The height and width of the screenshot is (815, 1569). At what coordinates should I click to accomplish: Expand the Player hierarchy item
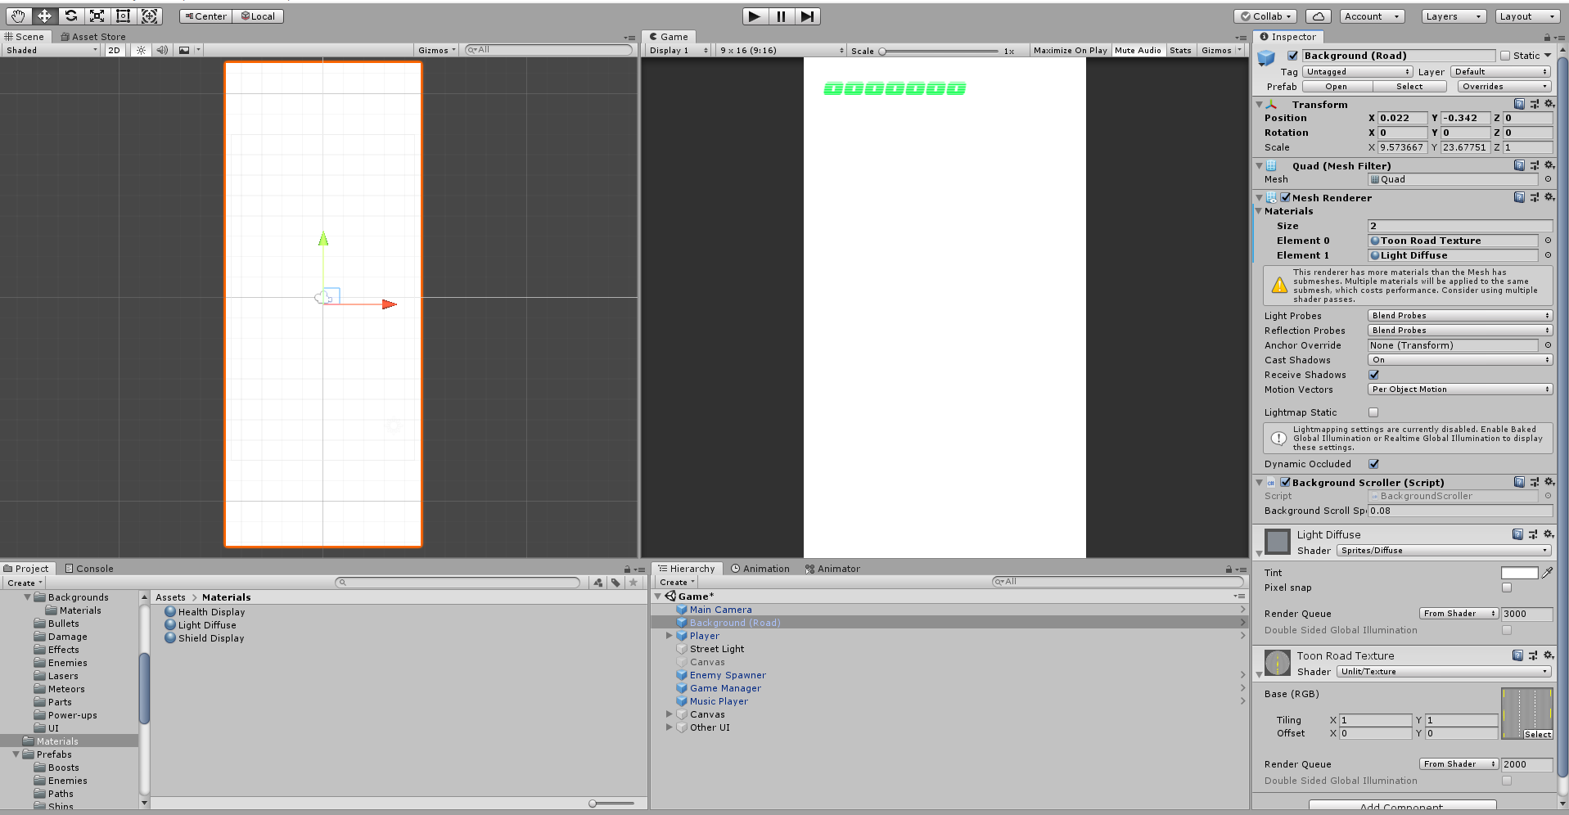(x=669, y=636)
